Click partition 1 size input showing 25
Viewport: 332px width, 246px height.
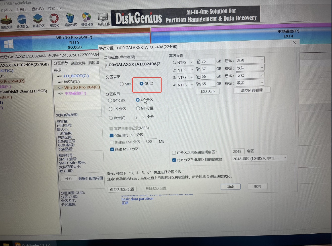point(207,61)
